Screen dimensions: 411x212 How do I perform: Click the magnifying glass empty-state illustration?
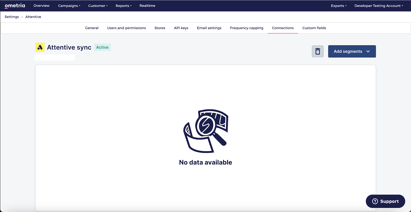206,131
